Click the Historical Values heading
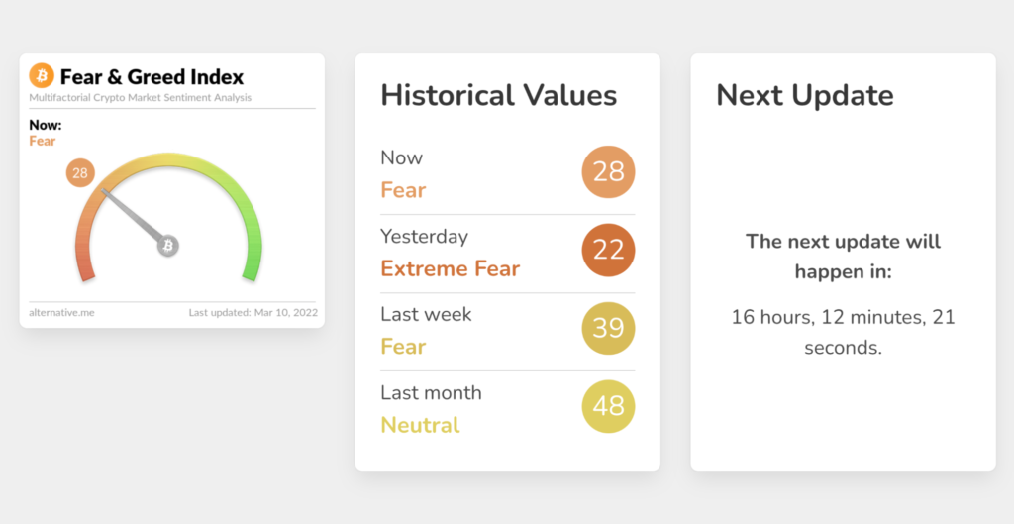Screen dimensions: 1014x524 (x=499, y=95)
